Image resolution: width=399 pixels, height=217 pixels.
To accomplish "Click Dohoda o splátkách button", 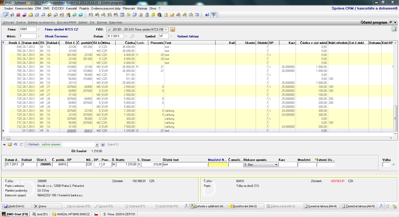I will [x=208, y=206].
